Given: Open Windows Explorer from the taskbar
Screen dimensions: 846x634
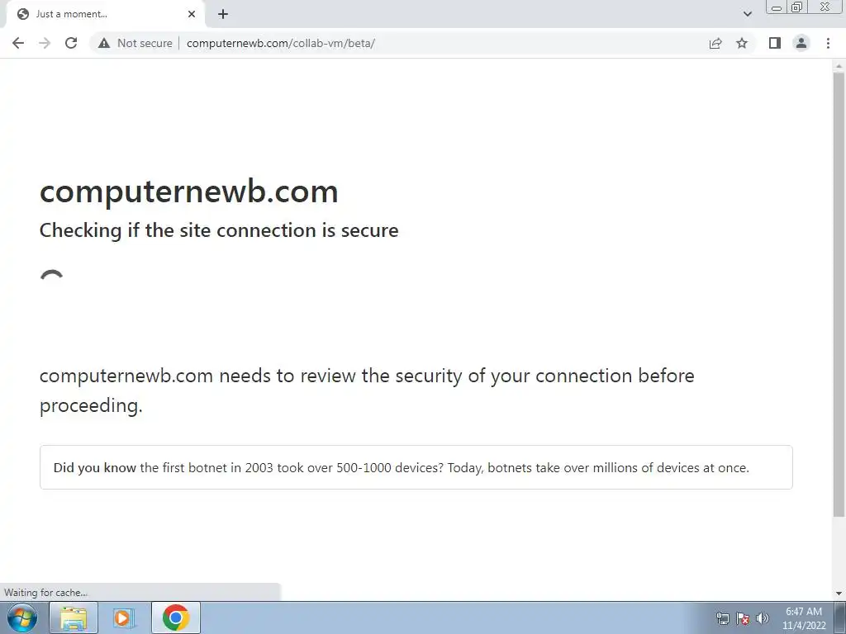Looking at the screenshot, I should [74, 617].
